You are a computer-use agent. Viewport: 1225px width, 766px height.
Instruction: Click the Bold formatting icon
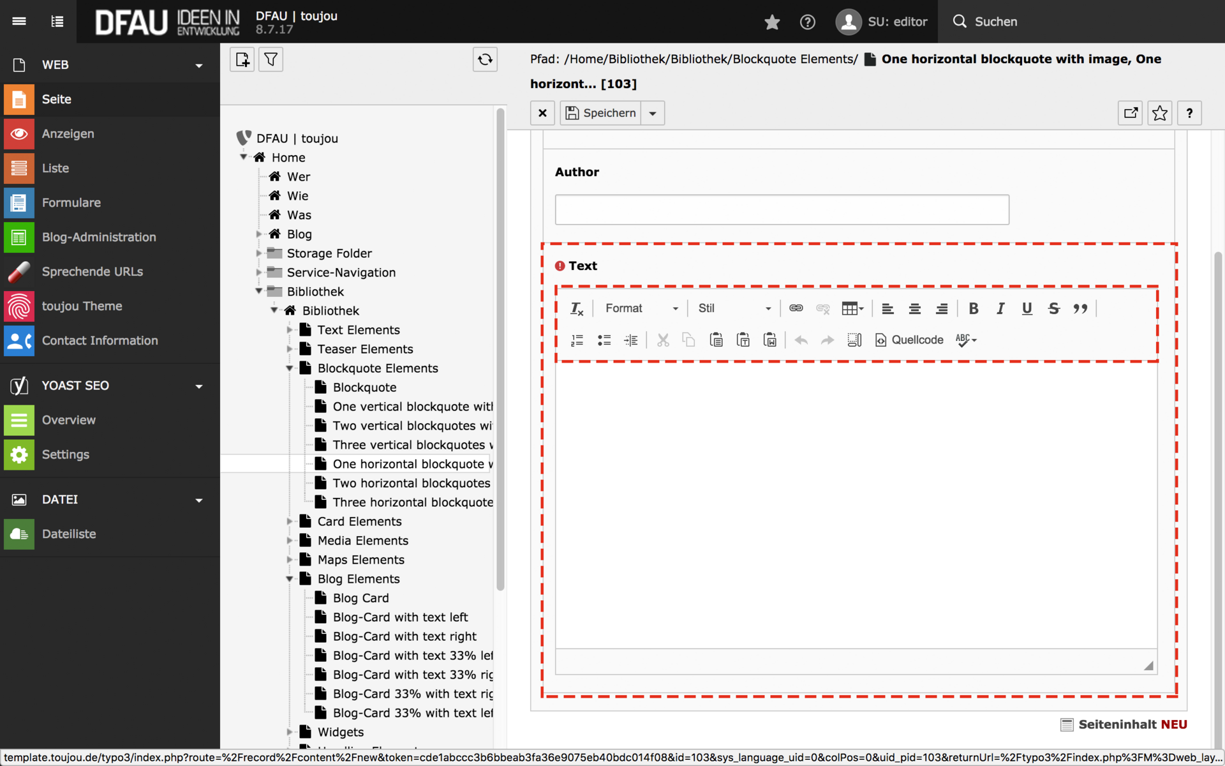pyautogui.click(x=973, y=309)
